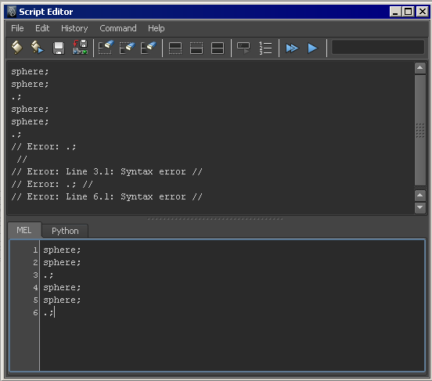This screenshot has height=381, width=432.
Task: Show both History and Input panes
Action: (x=218, y=49)
